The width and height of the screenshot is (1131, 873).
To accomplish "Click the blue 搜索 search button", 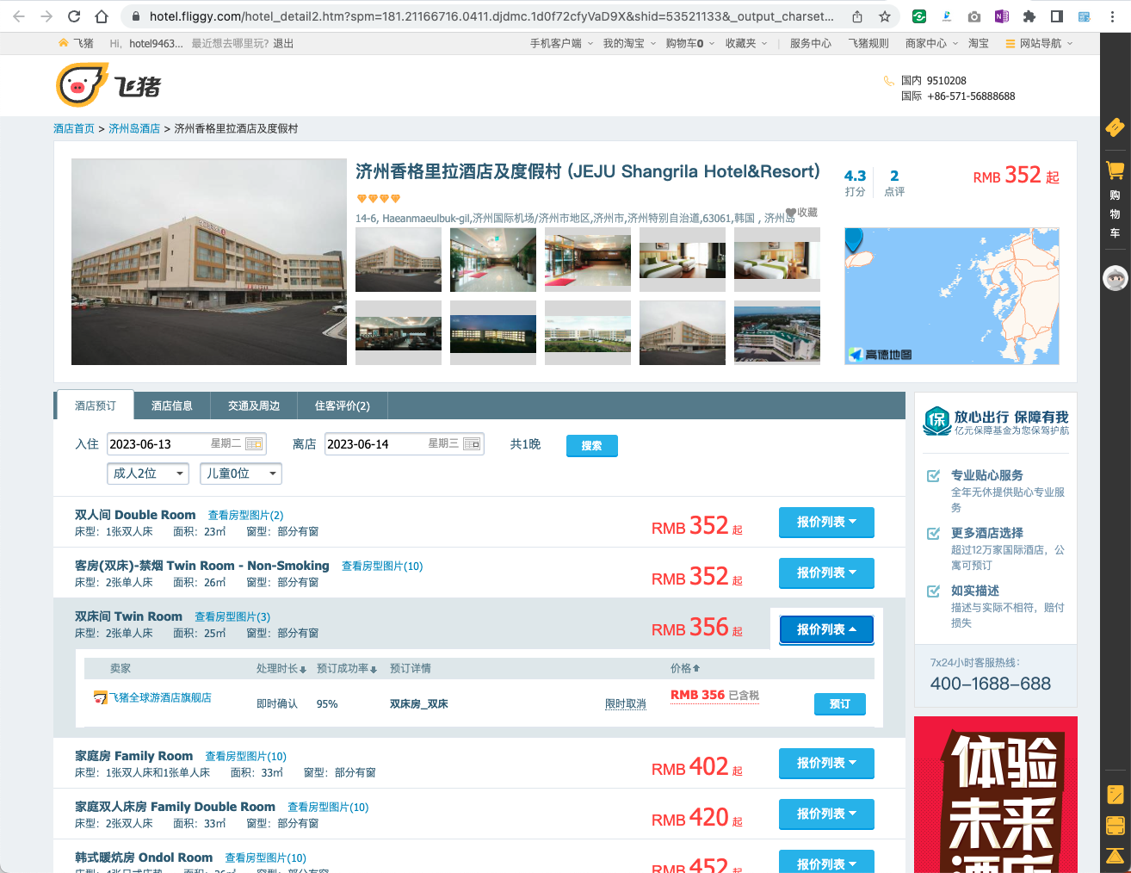I will [592, 445].
